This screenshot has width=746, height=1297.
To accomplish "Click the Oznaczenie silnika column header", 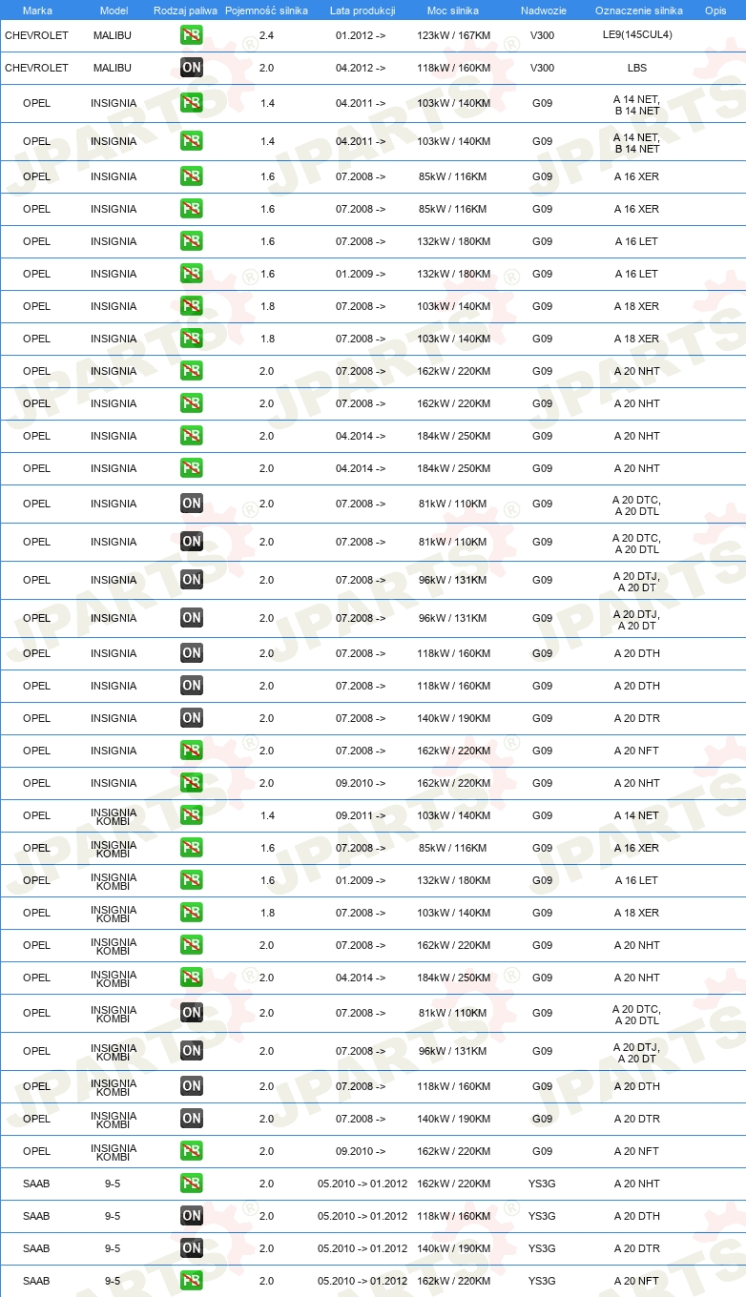I will pos(639,10).
